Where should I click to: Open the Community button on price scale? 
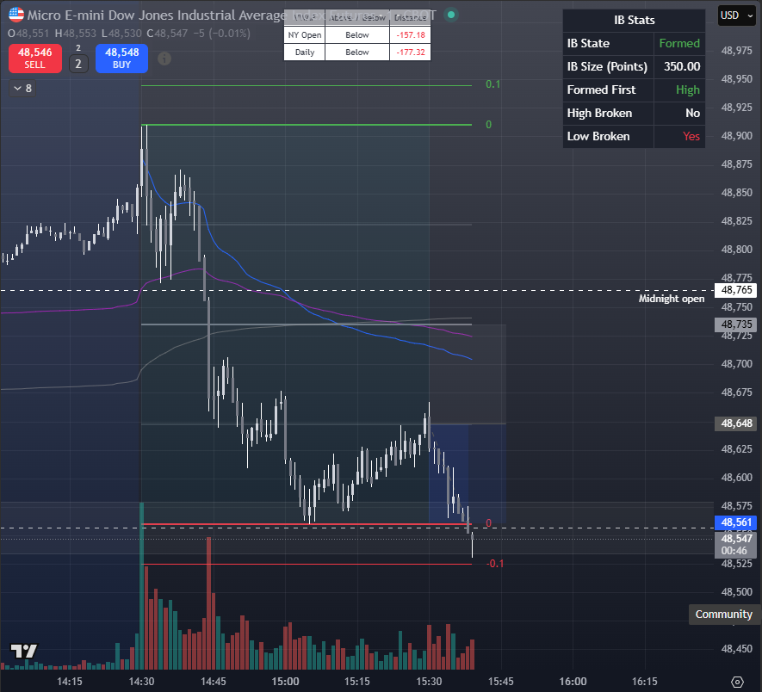(x=723, y=615)
